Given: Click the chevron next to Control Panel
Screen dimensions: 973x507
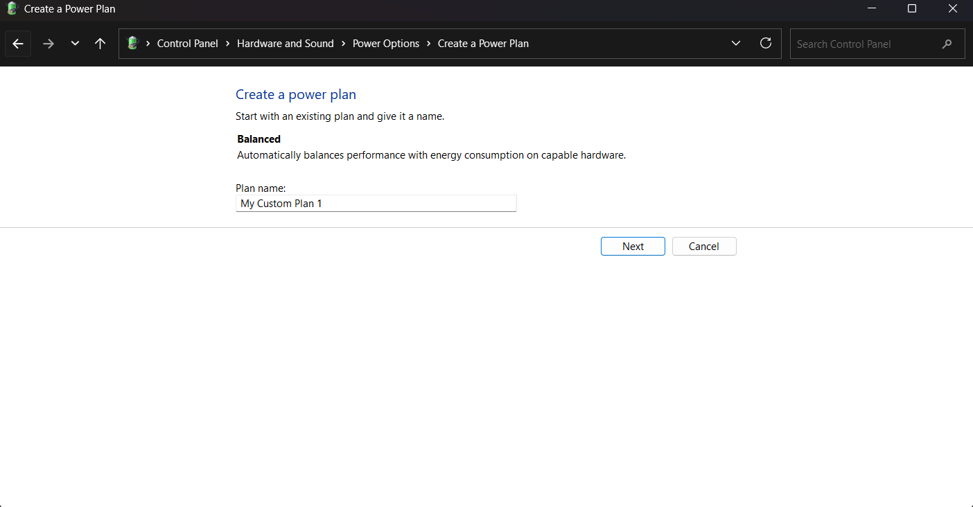Looking at the screenshot, I should (x=227, y=43).
